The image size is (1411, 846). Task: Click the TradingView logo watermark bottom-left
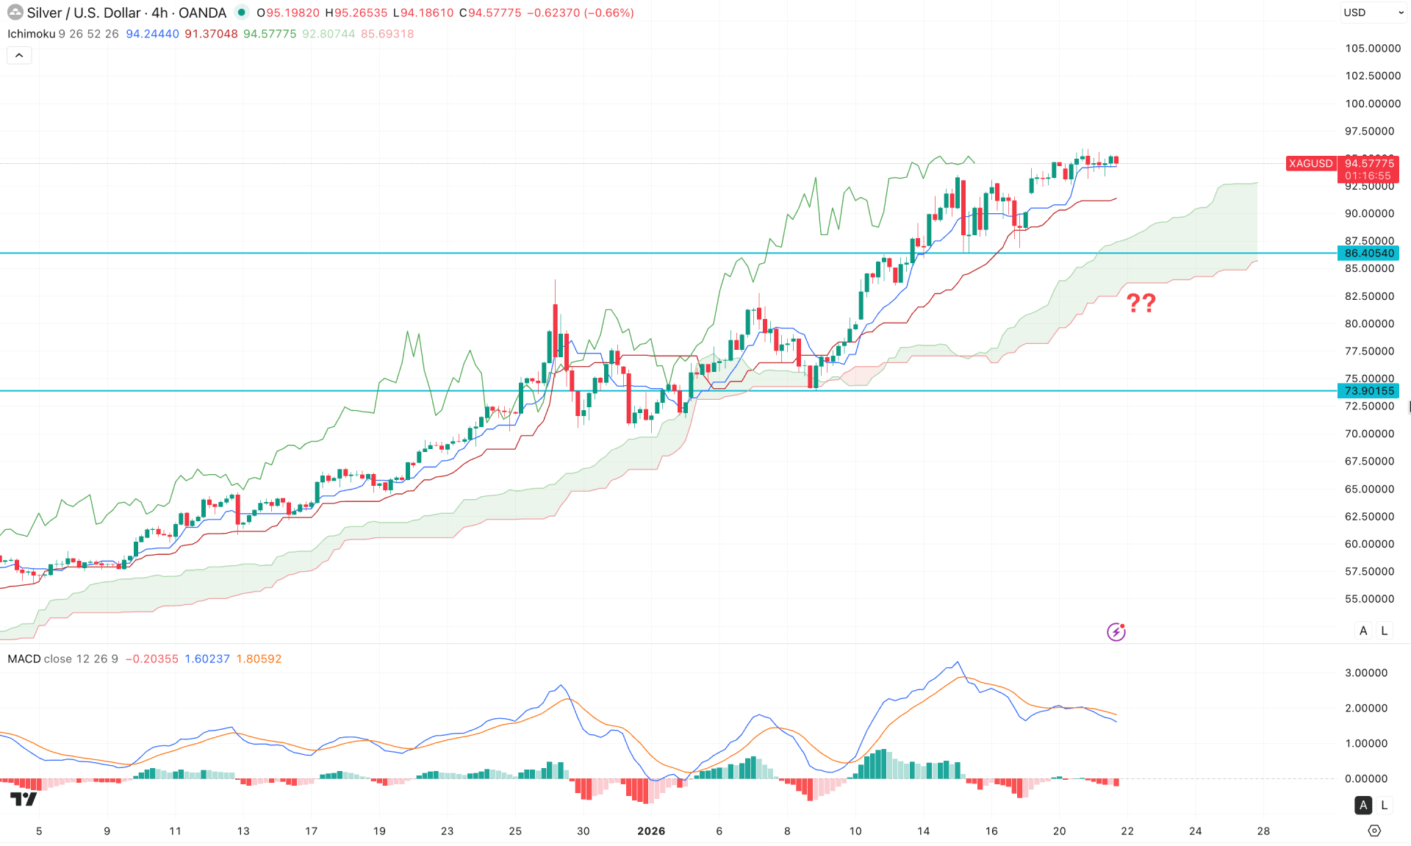coord(22,797)
